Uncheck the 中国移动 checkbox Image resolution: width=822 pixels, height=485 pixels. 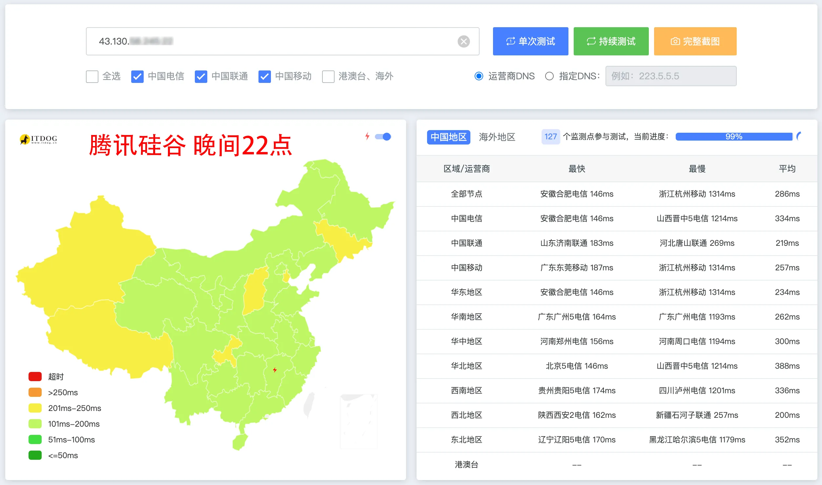pos(265,77)
